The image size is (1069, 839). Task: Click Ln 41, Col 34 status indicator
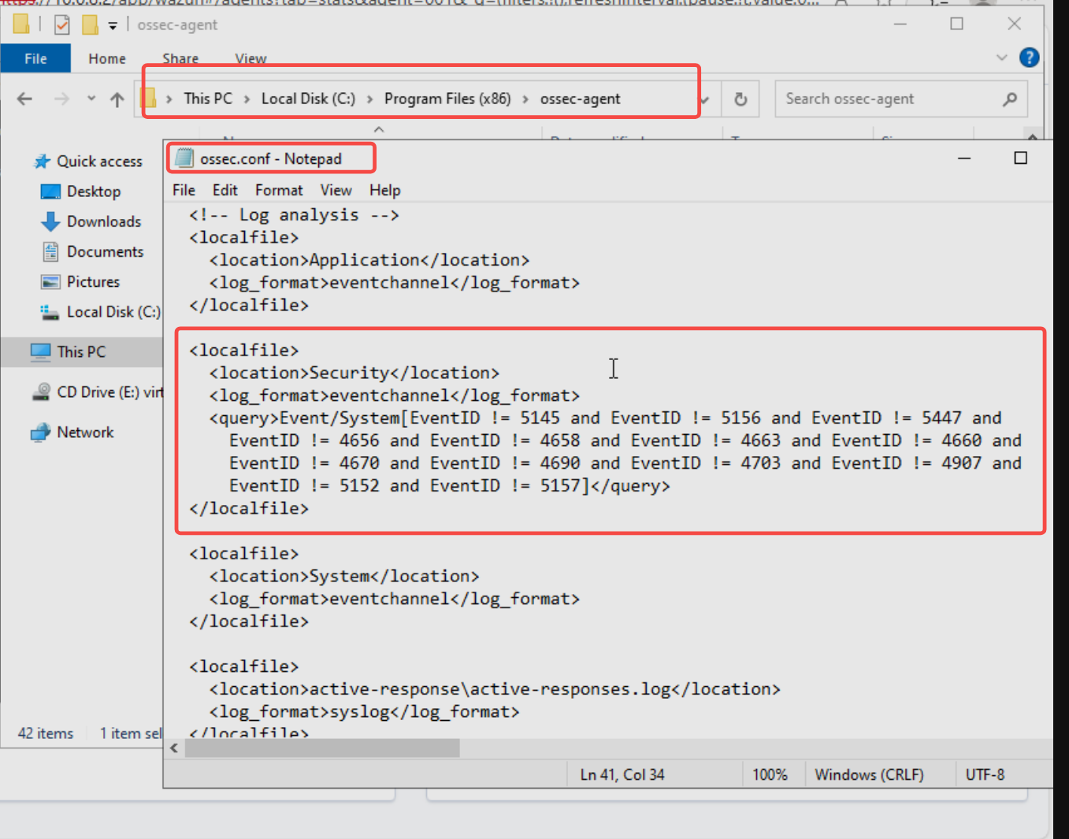pyautogui.click(x=622, y=774)
